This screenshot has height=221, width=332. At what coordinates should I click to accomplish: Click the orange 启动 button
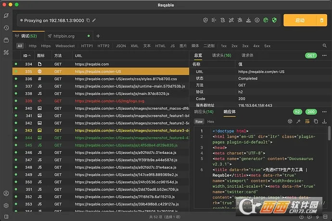299,20
